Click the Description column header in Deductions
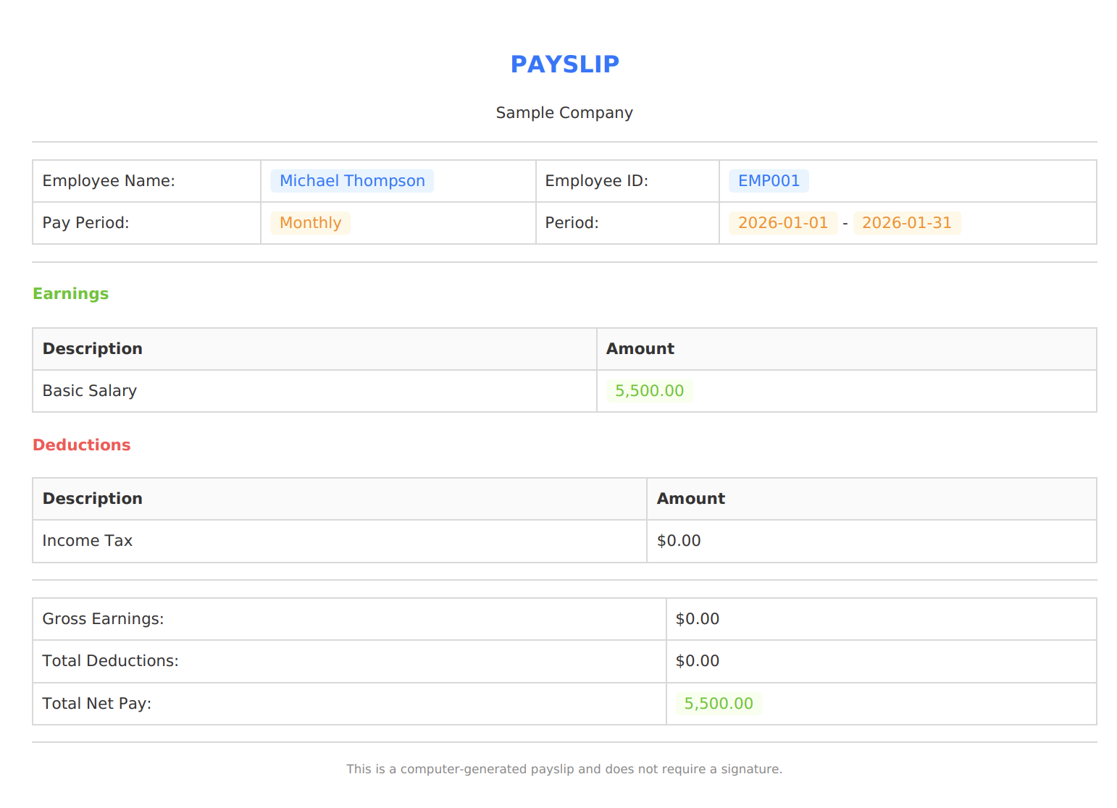 (92, 499)
